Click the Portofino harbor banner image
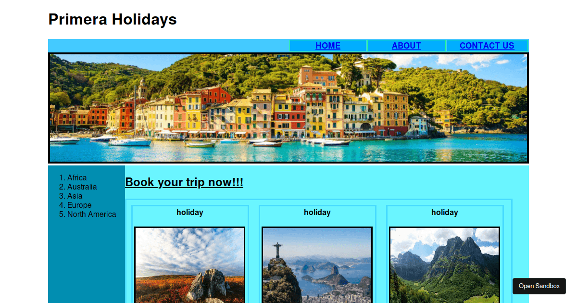This screenshot has height=303, width=577. pyautogui.click(x=288, y=108)
